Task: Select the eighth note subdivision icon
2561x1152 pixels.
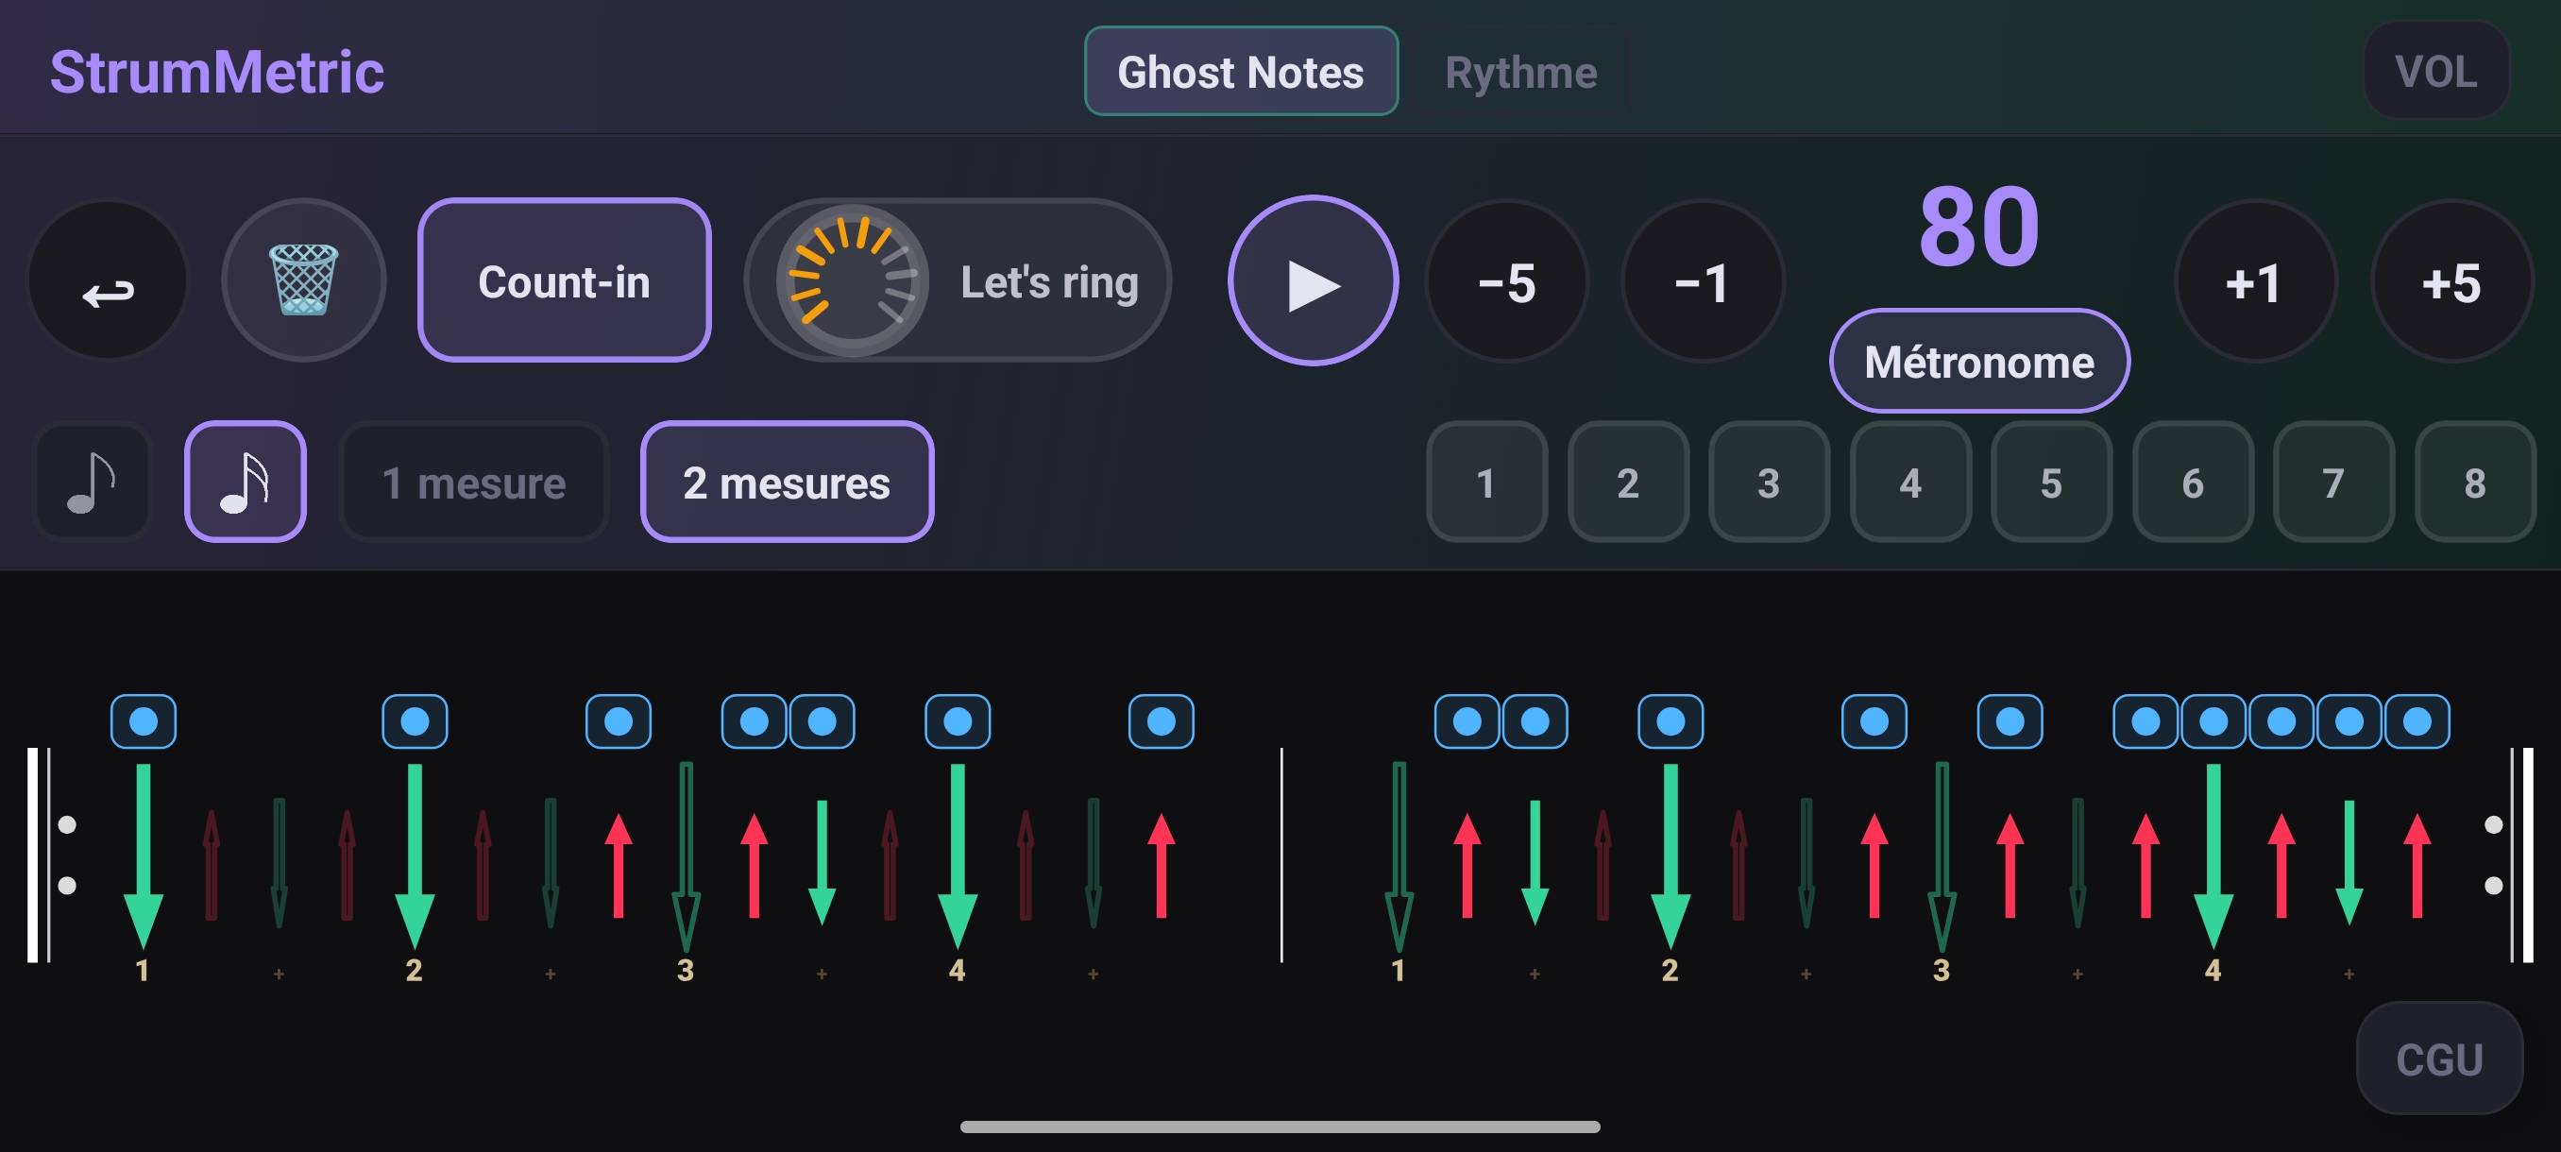Action: click(92, 483)
